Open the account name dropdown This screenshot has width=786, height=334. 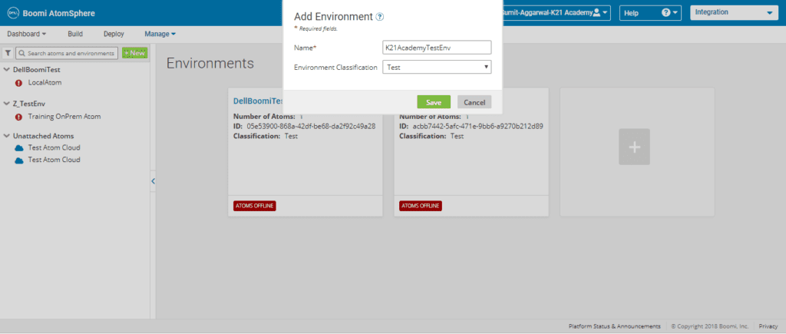tap(556, 13)
